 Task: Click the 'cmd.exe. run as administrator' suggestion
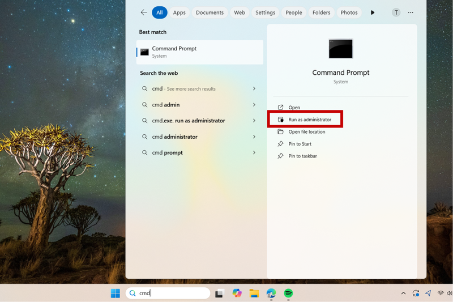(200, 121)
